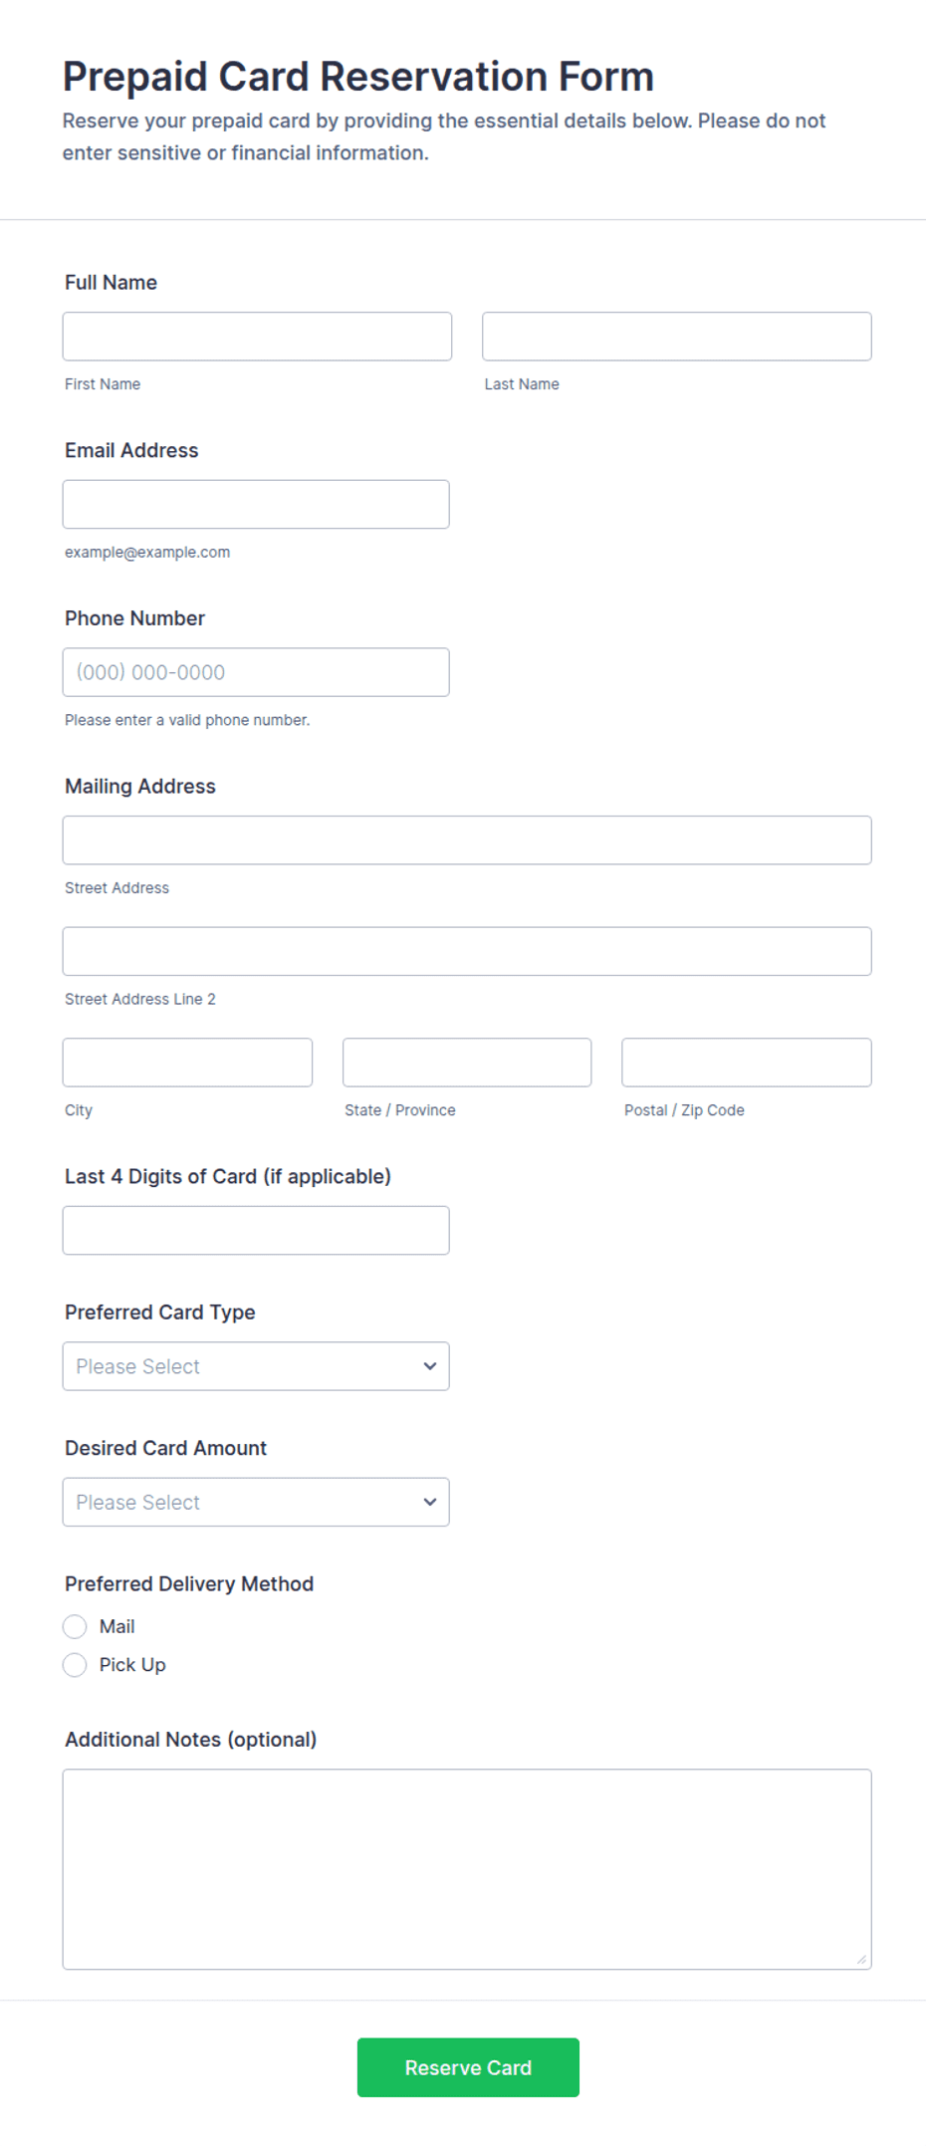Click the Desired Card Amount chevron arrow
Viewport: 926px width, 2146px height.
pyautogui.click(x=430, y=1502)
